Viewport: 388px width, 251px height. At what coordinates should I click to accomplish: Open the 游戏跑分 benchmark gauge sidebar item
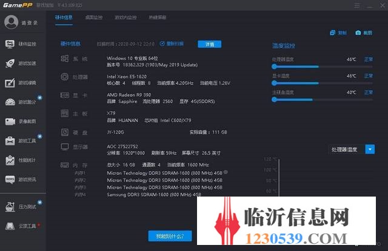tap(21, 102)
